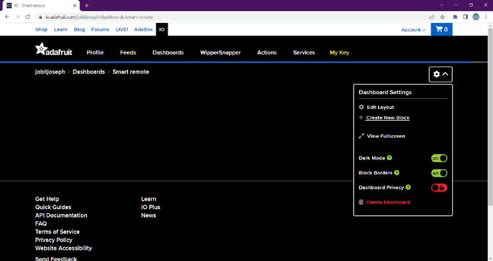Image resolution: width=493 pixels, height=261 pixels.
Task: Open the AdaBox link
Action: pos(143,30)
